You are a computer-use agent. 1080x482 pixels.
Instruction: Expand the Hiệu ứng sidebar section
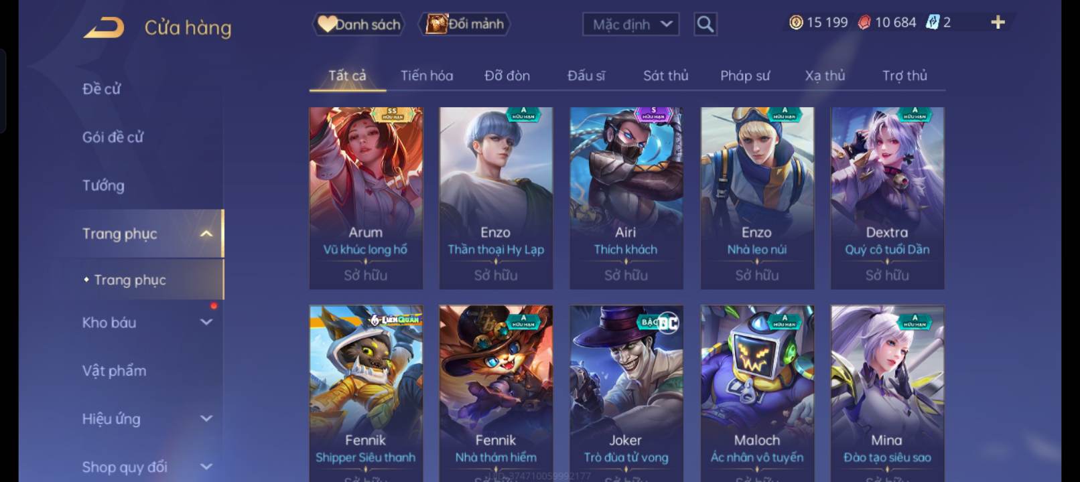(206, 418)
